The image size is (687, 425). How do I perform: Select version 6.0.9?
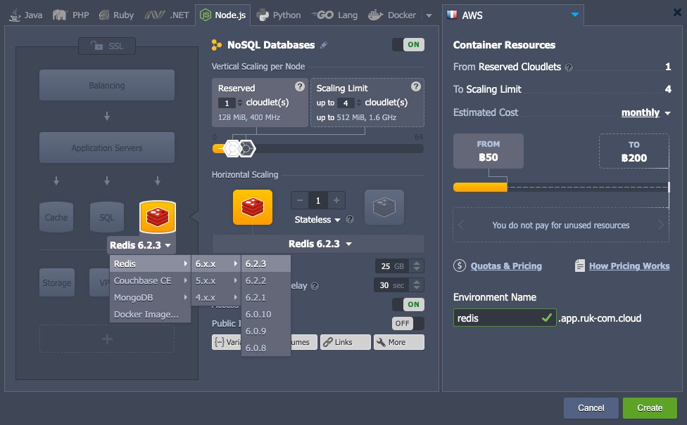(266, 331)
